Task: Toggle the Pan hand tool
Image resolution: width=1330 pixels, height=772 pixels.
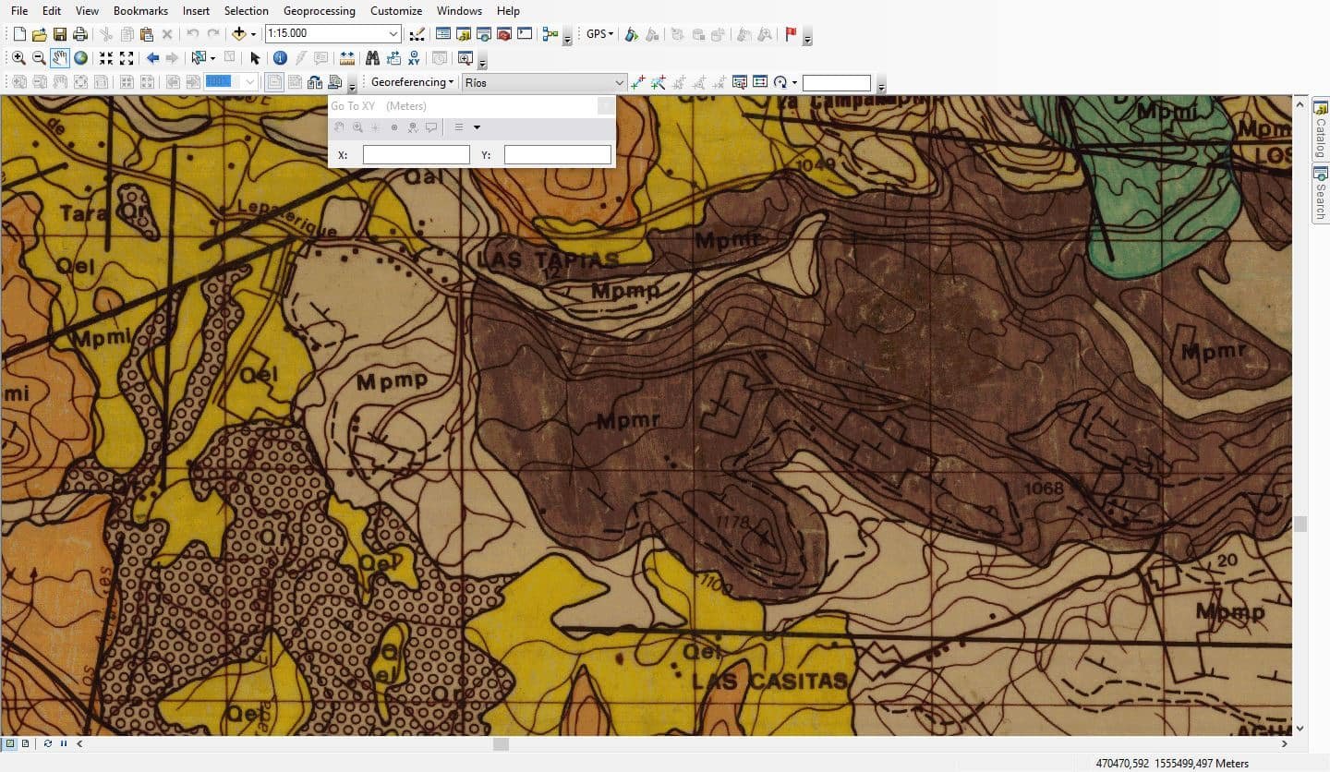Action: [60, 58]
